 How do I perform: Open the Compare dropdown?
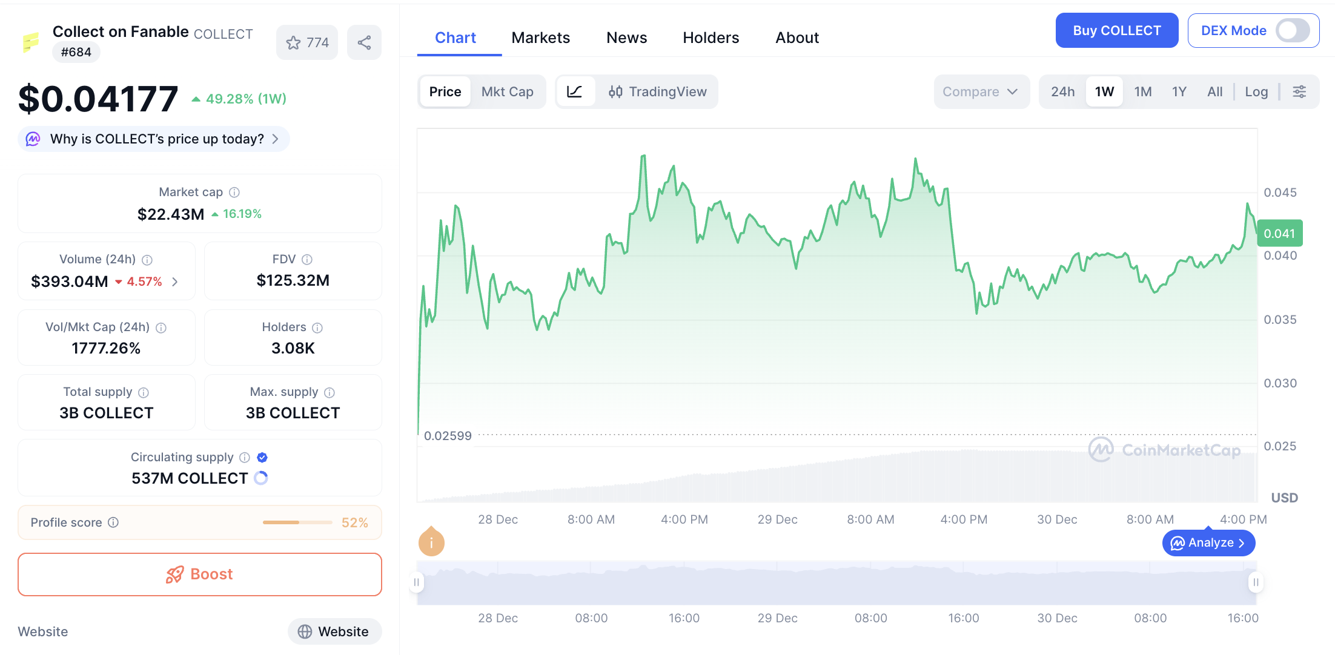[980, 92]
